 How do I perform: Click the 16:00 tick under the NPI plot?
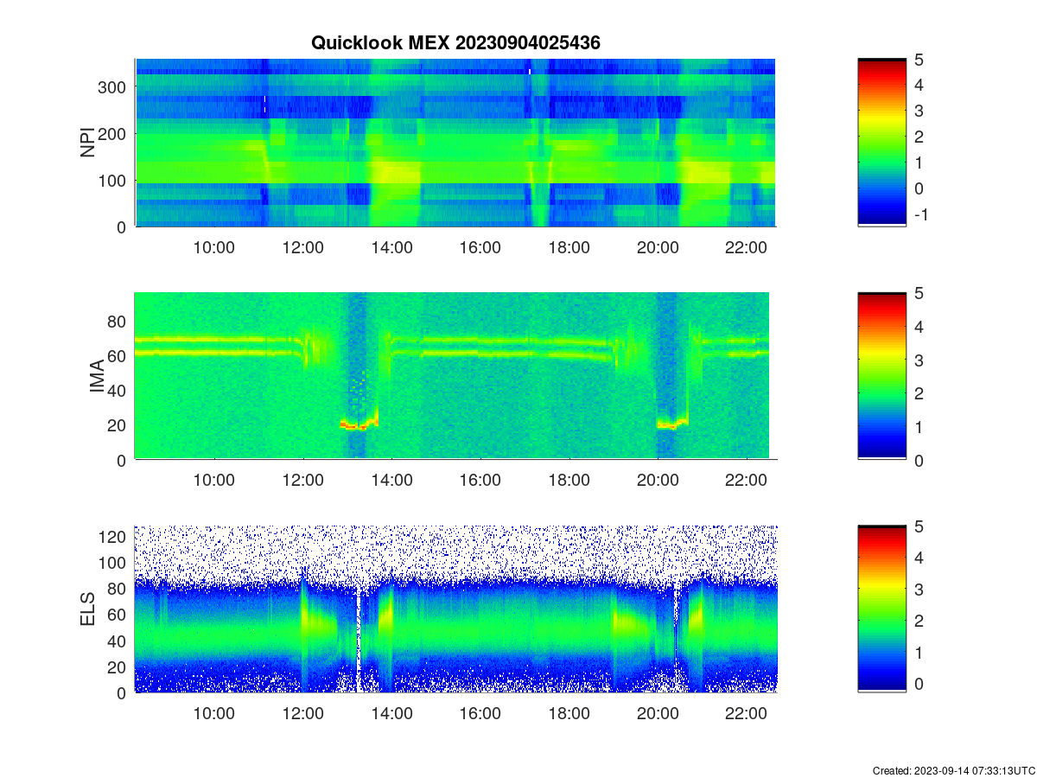click(x=480, y=247)
